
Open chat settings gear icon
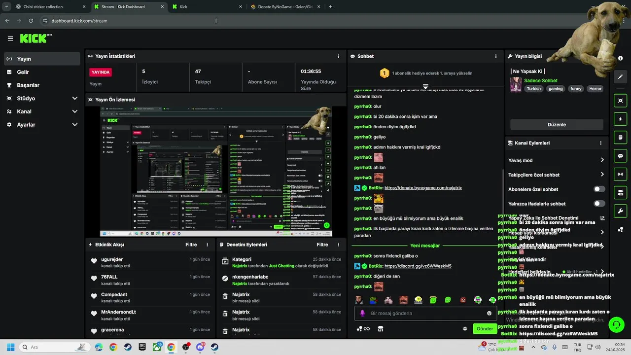coord(465,329)
